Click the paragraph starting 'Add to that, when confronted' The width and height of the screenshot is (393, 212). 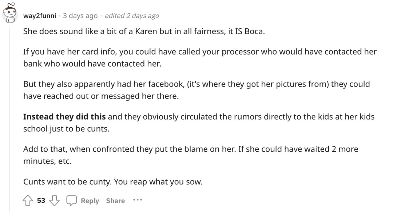tap(191, 155)
